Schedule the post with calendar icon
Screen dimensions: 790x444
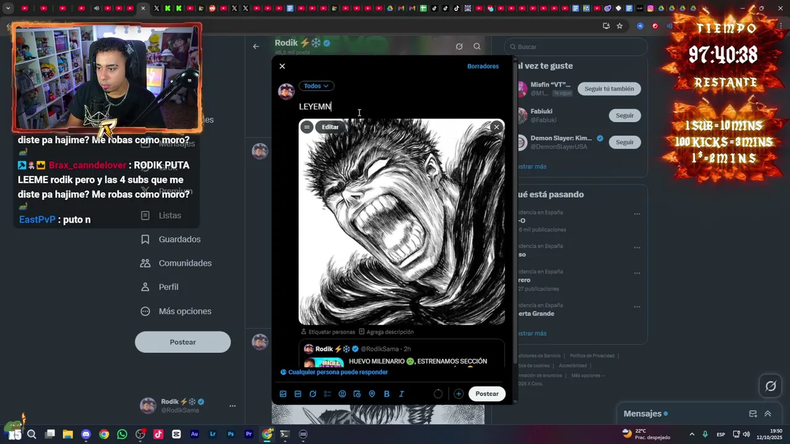pos(357,394)
